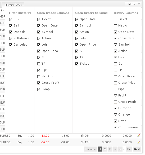
Task: Click the edit pencil icon on the -34.00 row
Action: pyautogui.click(x=139, y=142)
